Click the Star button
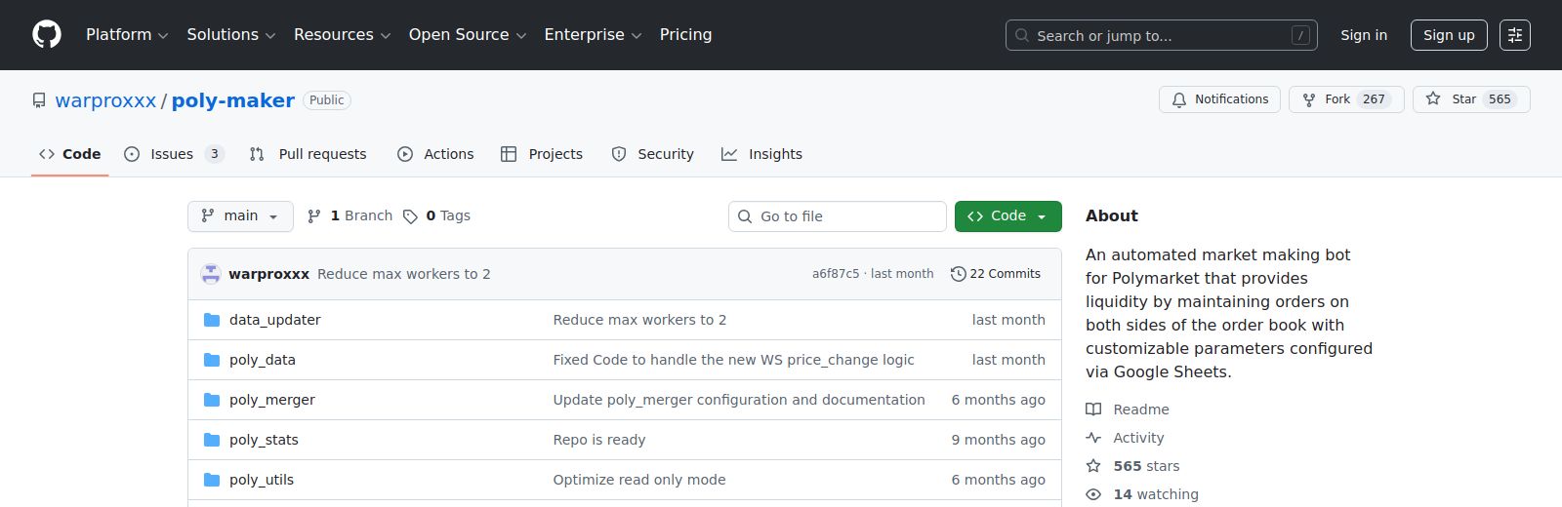 click(1470, 99)
